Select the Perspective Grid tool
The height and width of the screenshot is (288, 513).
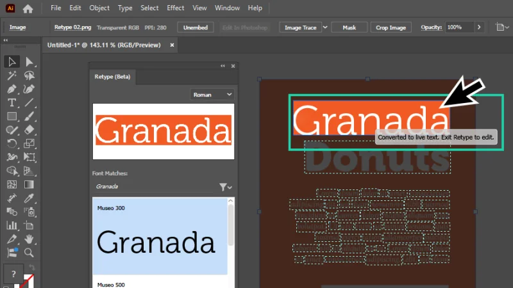pyautogui.click(x=29, y=171)
